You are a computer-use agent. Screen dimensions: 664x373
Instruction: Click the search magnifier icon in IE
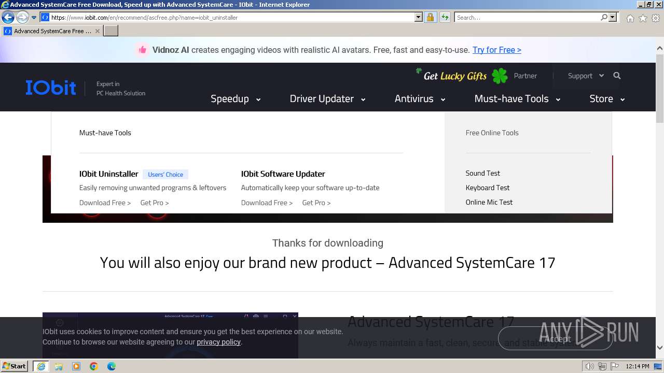point(604,17)
